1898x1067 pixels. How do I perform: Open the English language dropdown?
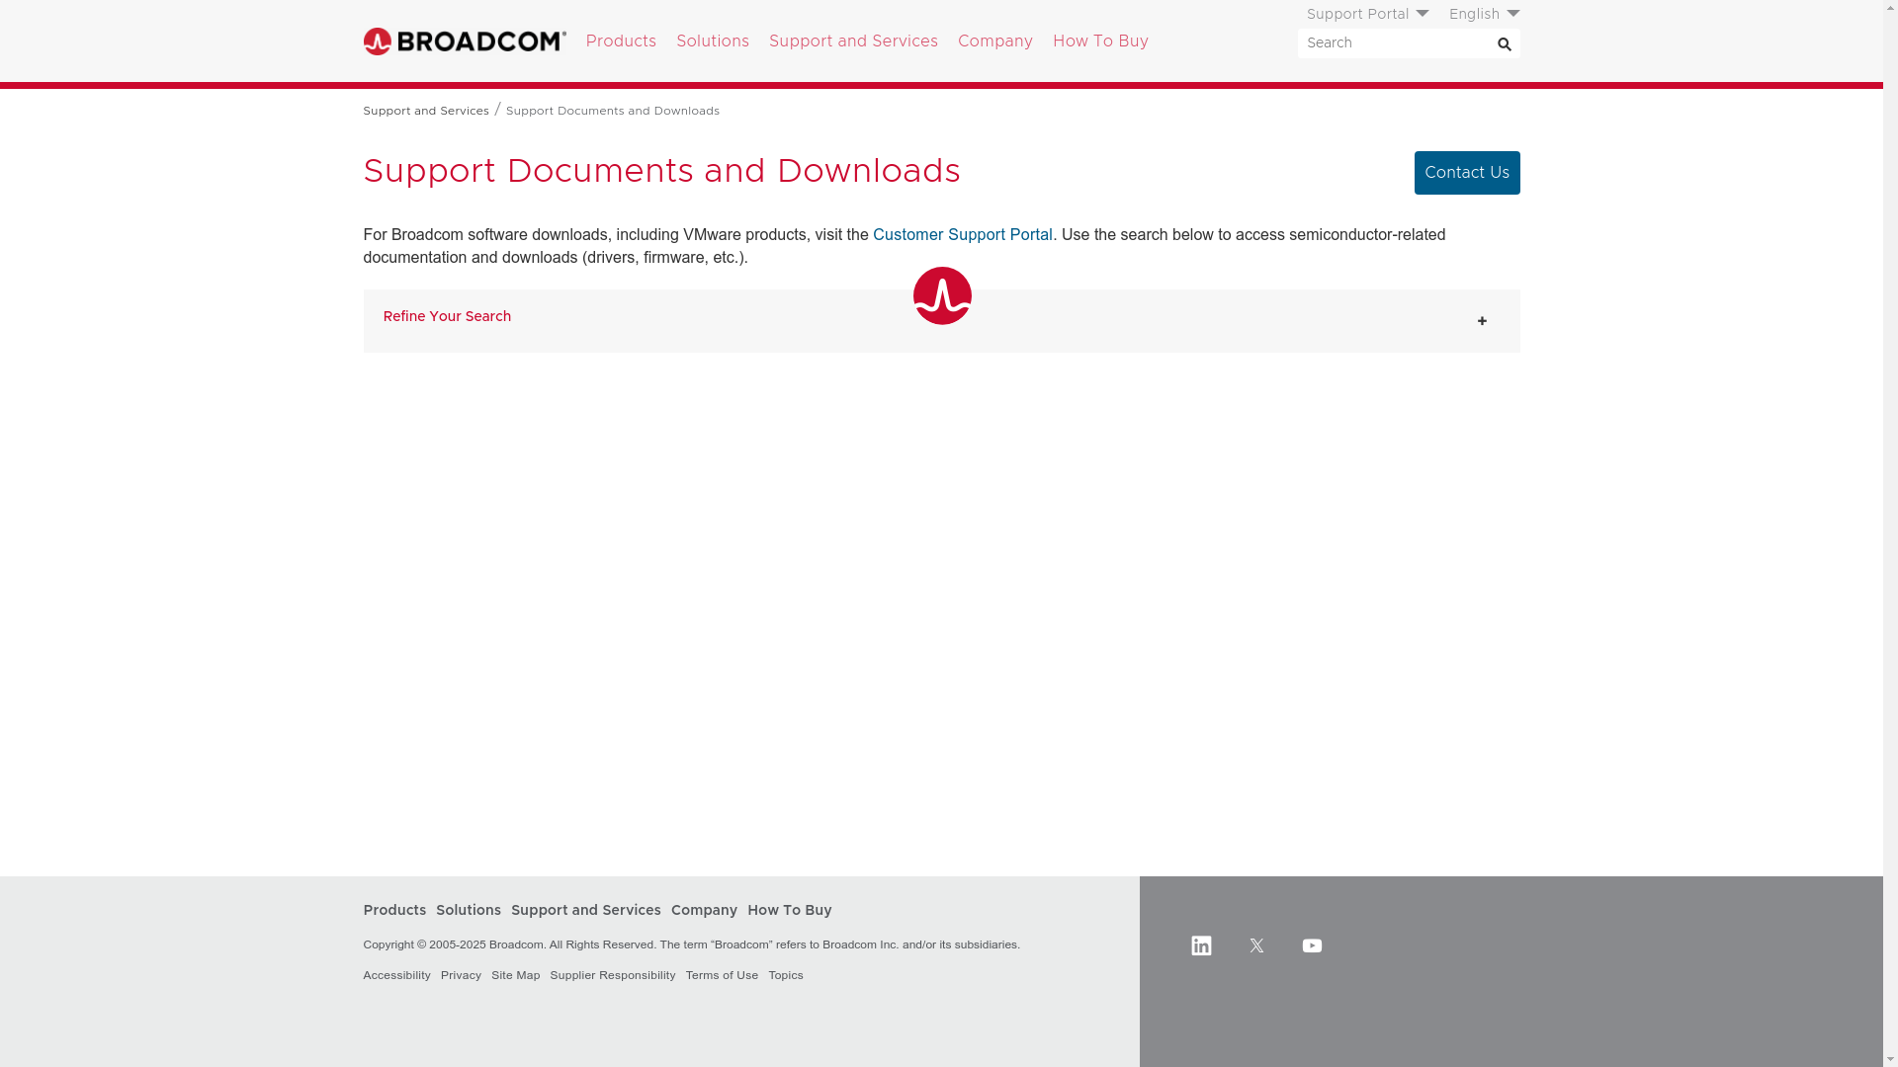1484,14
